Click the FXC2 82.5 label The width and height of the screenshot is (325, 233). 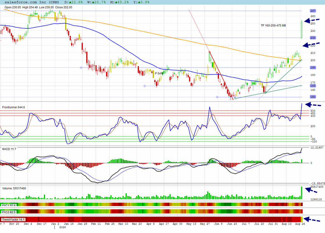(9, 212)
